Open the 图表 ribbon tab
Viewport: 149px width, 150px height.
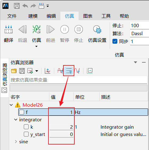point(88,16)
